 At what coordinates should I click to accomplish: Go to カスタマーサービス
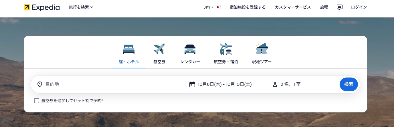(x=293, y=7)
